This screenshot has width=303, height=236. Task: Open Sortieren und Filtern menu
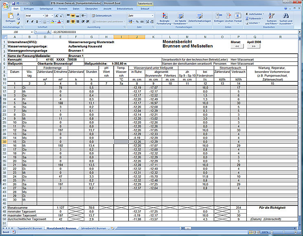click(272, 19)
